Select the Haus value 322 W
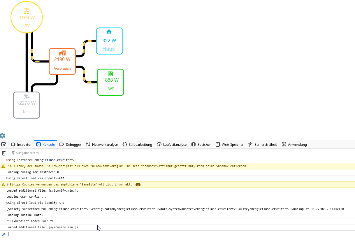 [109, 41]
